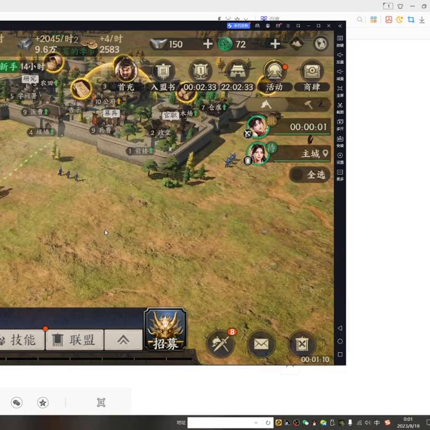Viewport: 430px width, 430px height.
Task: Click the favorite star icon below the emulator
Action: [43, 403]
